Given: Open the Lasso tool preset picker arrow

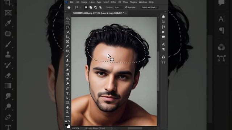Looking at the screenshot, I should 80,7.
